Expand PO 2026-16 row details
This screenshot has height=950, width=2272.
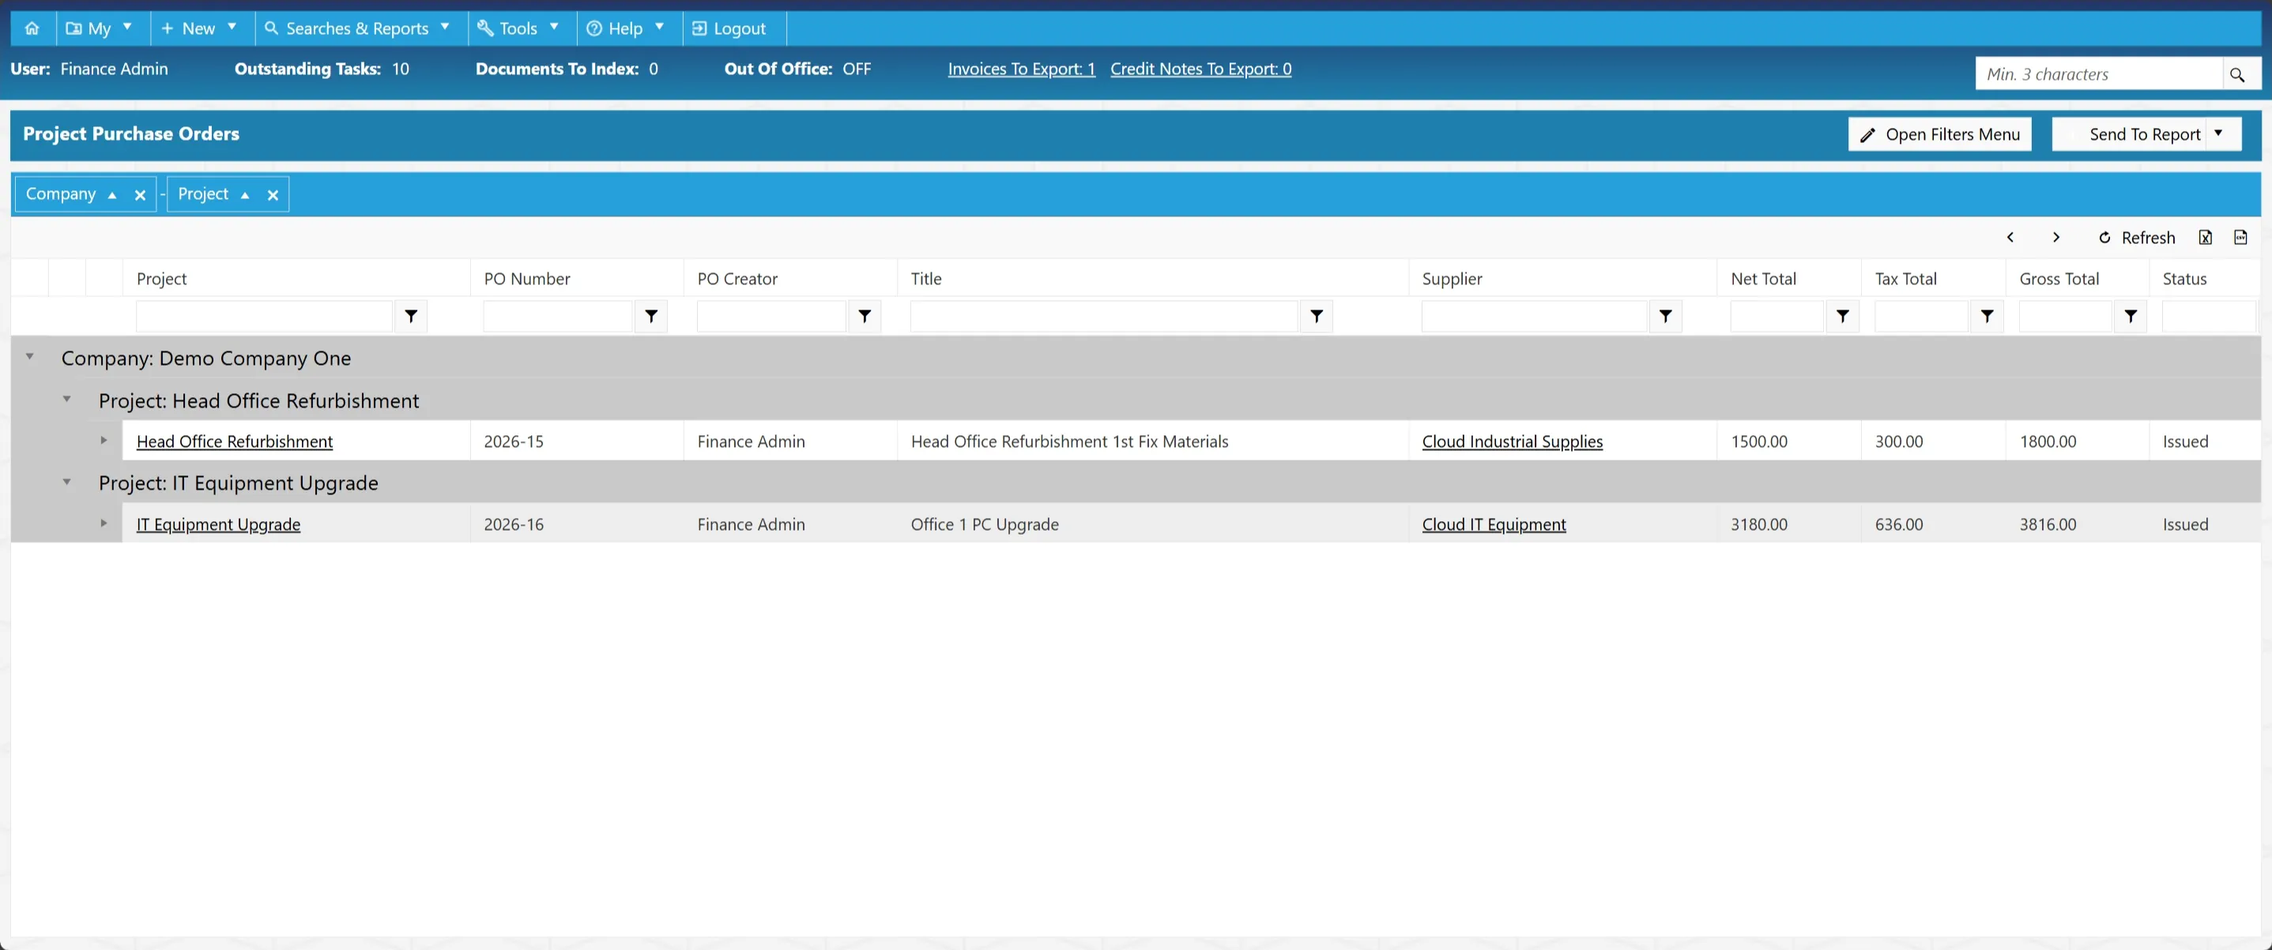click(104, 524)
